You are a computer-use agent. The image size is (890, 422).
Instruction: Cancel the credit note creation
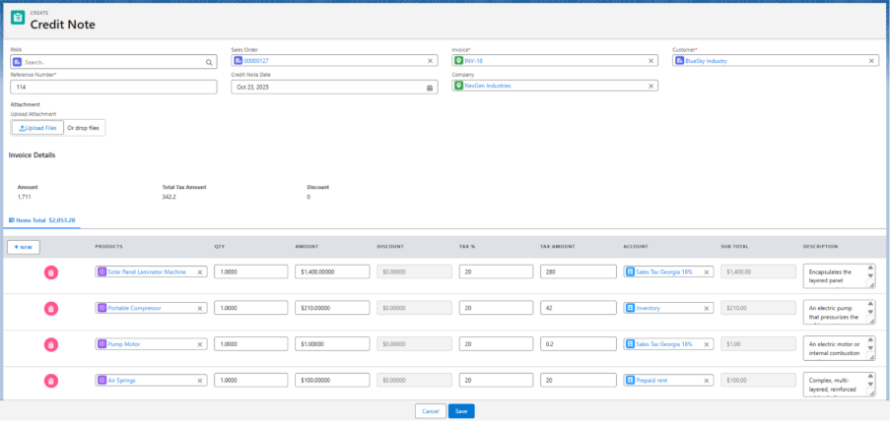[429, 411]
